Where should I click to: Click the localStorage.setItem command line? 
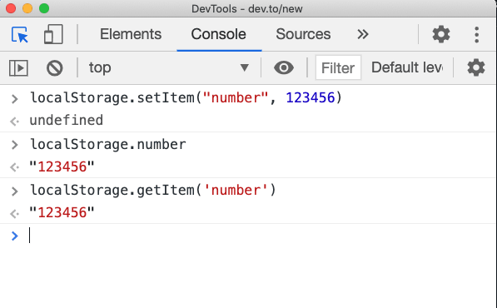point(186,97)
